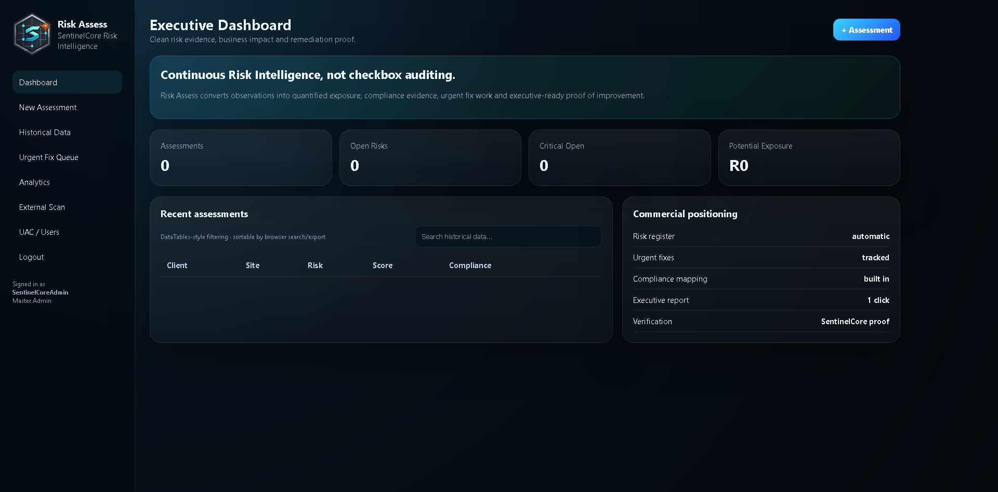Image resolution: width=998 pixels, height=492 pixels.
Task: Click the + Assessment button
Action: [866, 30]
